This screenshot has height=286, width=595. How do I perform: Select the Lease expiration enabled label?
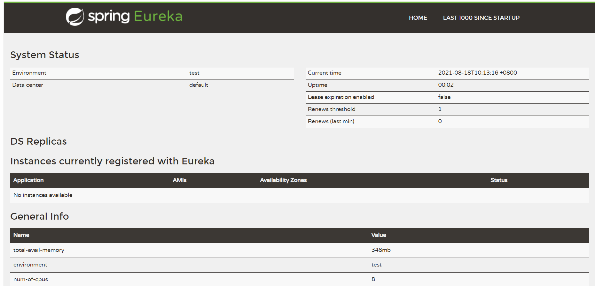point(341,97)
